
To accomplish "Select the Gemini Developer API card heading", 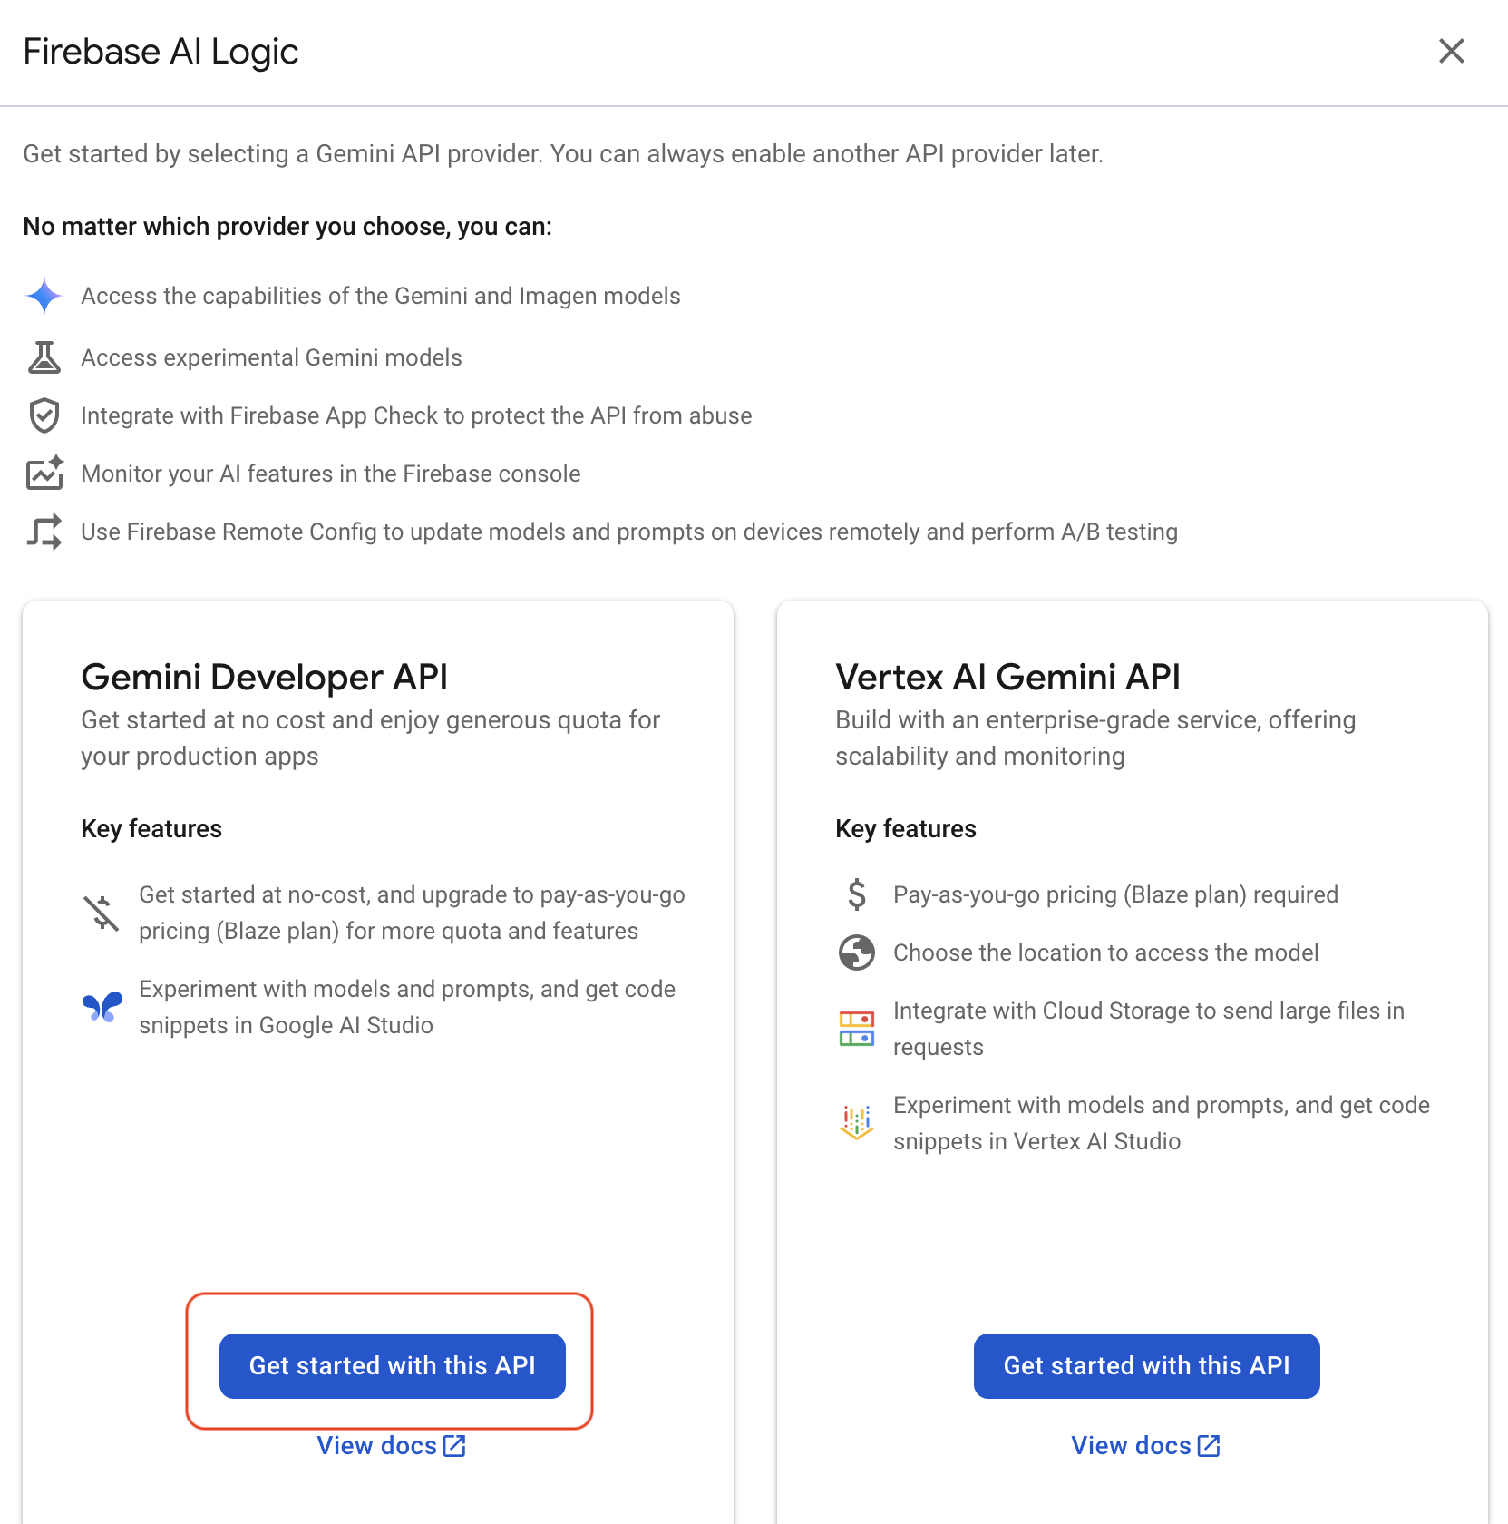I will [x=264, y=677].
